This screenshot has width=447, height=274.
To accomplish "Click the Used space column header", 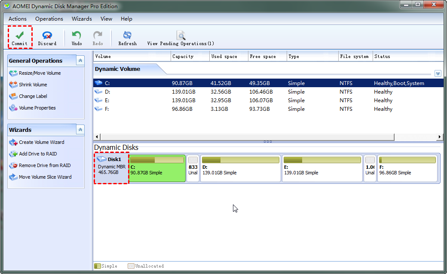I will click(229, 56).
